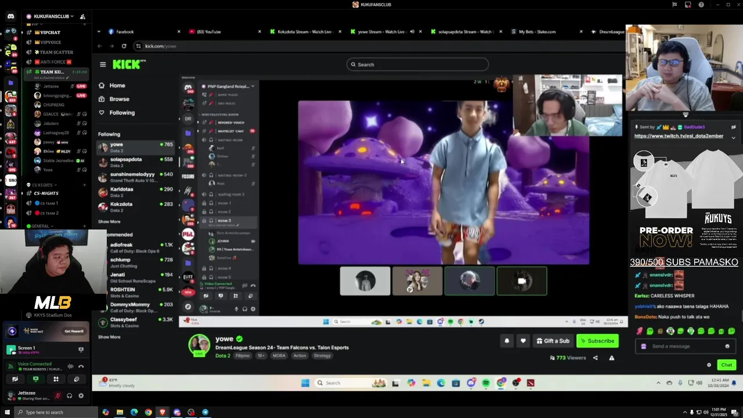This screenshot has height=418, width=743.
Task: Click Type here to search box
Action: pos(56,412)
